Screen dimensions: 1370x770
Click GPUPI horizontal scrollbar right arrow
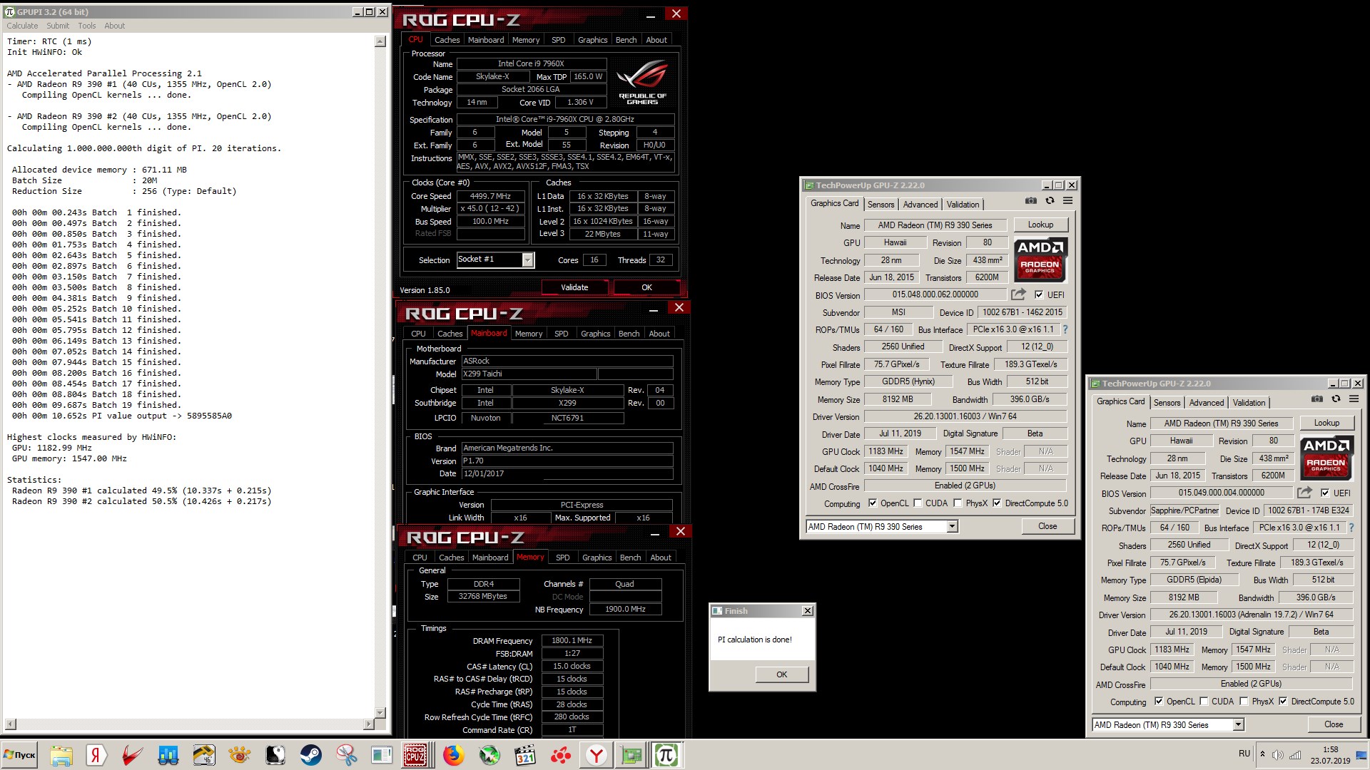point(369,724)
